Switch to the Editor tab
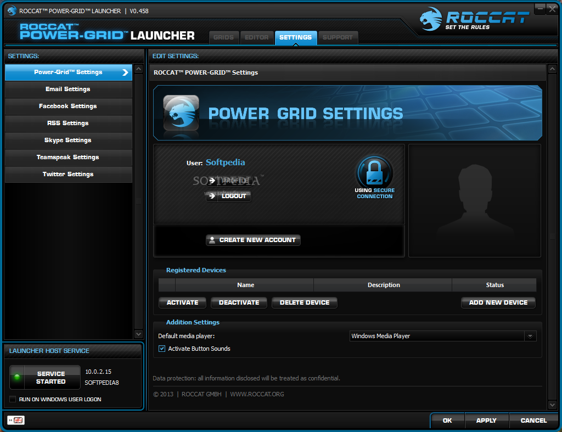Screen dimensions: 562x432 tap(257, 38)
